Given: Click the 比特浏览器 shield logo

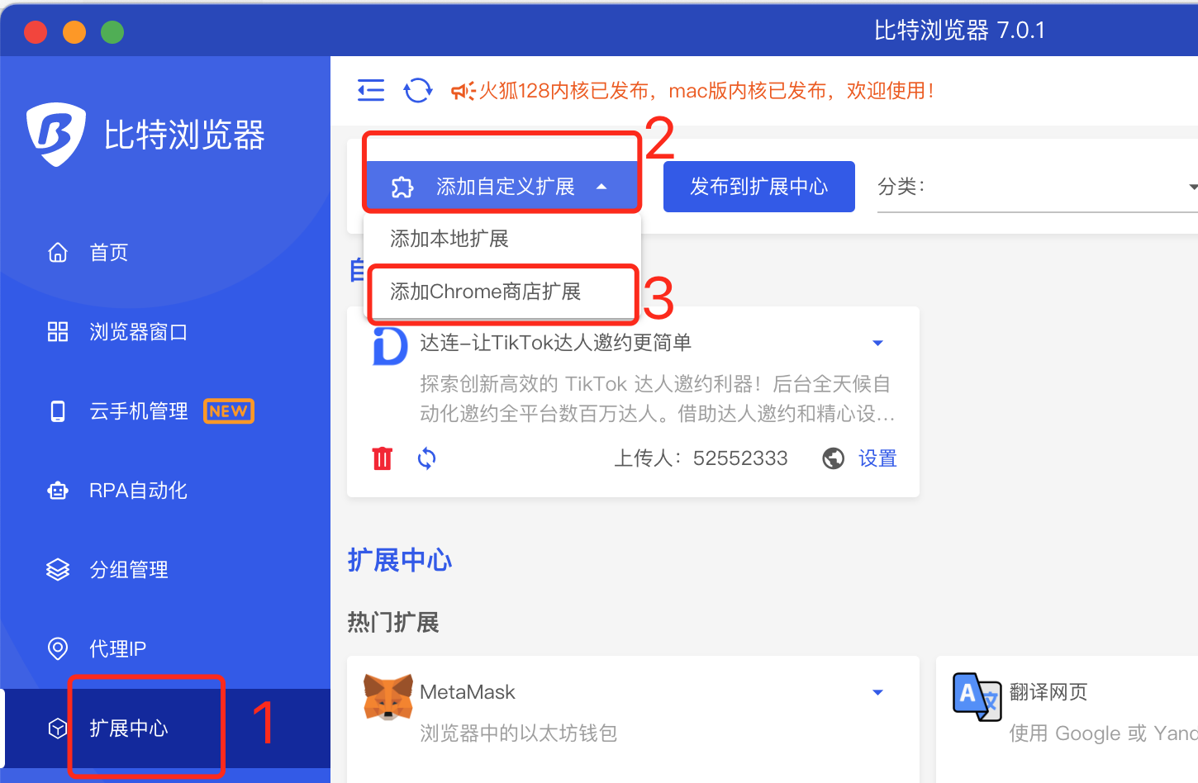Looking at the screenshot, I should tap(55, 134).
